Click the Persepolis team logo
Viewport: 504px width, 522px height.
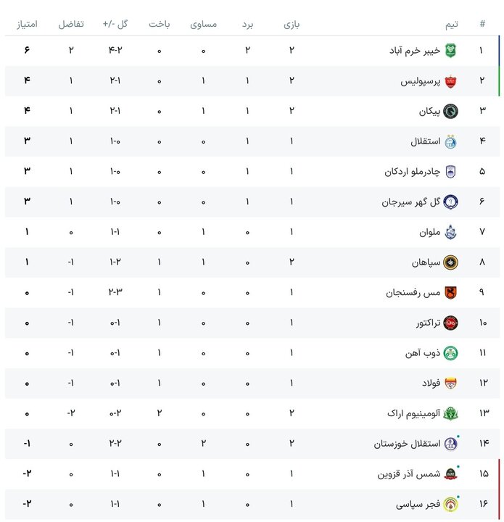click(450, 80)
